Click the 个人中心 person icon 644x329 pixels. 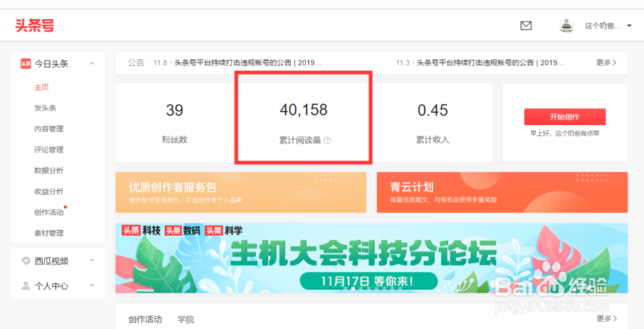(26, 285)
